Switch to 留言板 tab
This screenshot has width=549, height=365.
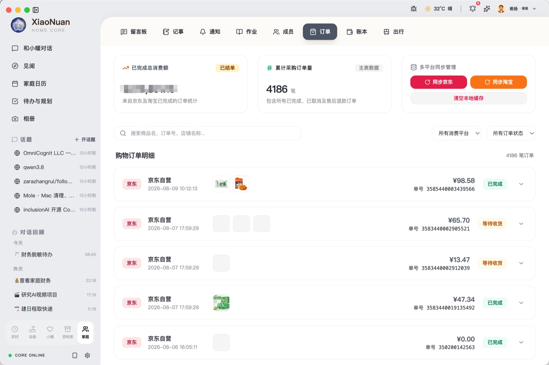click(x=134, y=32)
